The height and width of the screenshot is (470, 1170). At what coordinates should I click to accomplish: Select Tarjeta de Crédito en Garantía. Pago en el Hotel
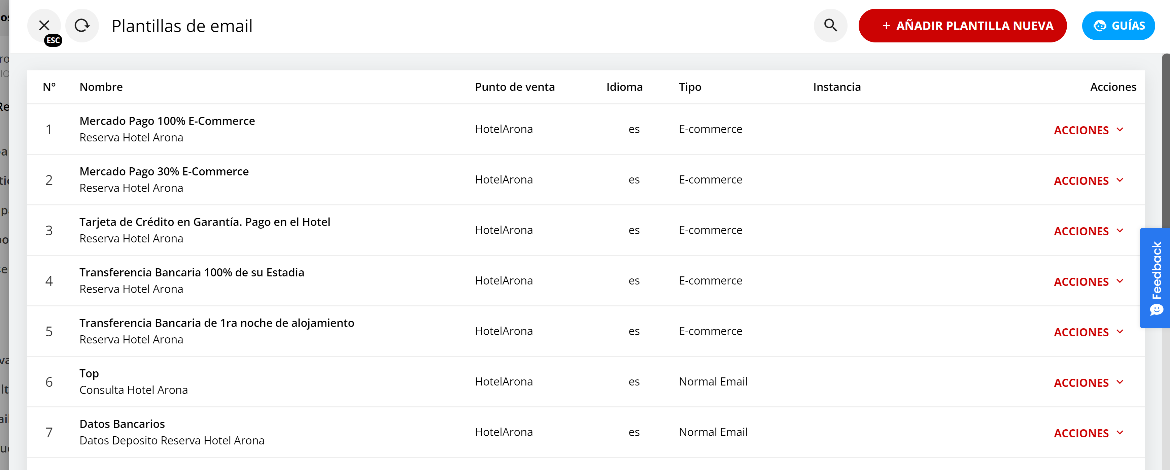204,222
